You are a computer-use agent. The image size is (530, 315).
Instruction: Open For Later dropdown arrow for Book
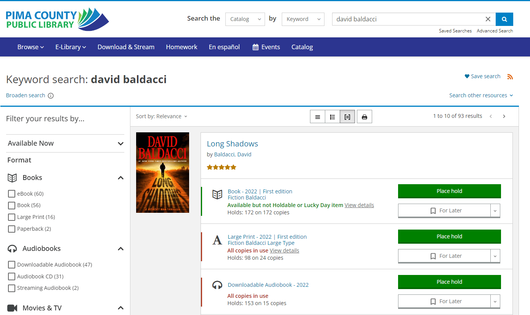(x=495, y=211)
